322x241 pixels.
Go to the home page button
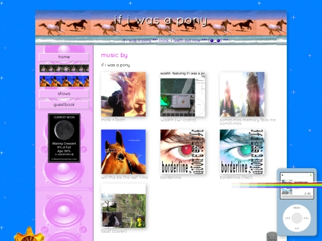(64, 57)
